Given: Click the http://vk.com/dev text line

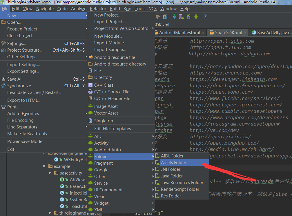Looking at the screenshot, I should pos(214,130).
